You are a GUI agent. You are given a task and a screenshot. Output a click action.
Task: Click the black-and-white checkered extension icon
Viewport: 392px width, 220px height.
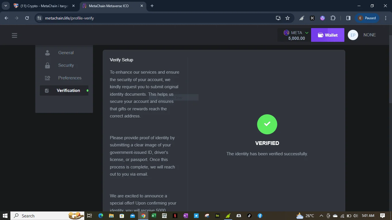312,18
